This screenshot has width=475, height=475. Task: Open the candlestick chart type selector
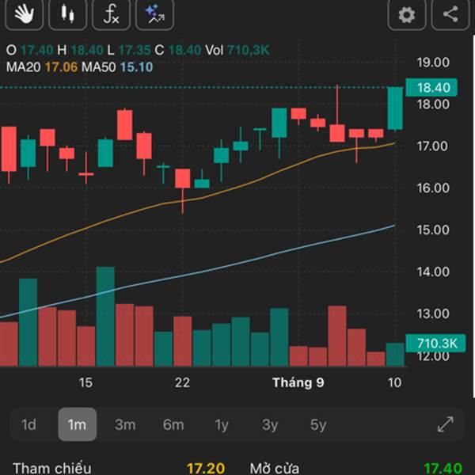67,14
